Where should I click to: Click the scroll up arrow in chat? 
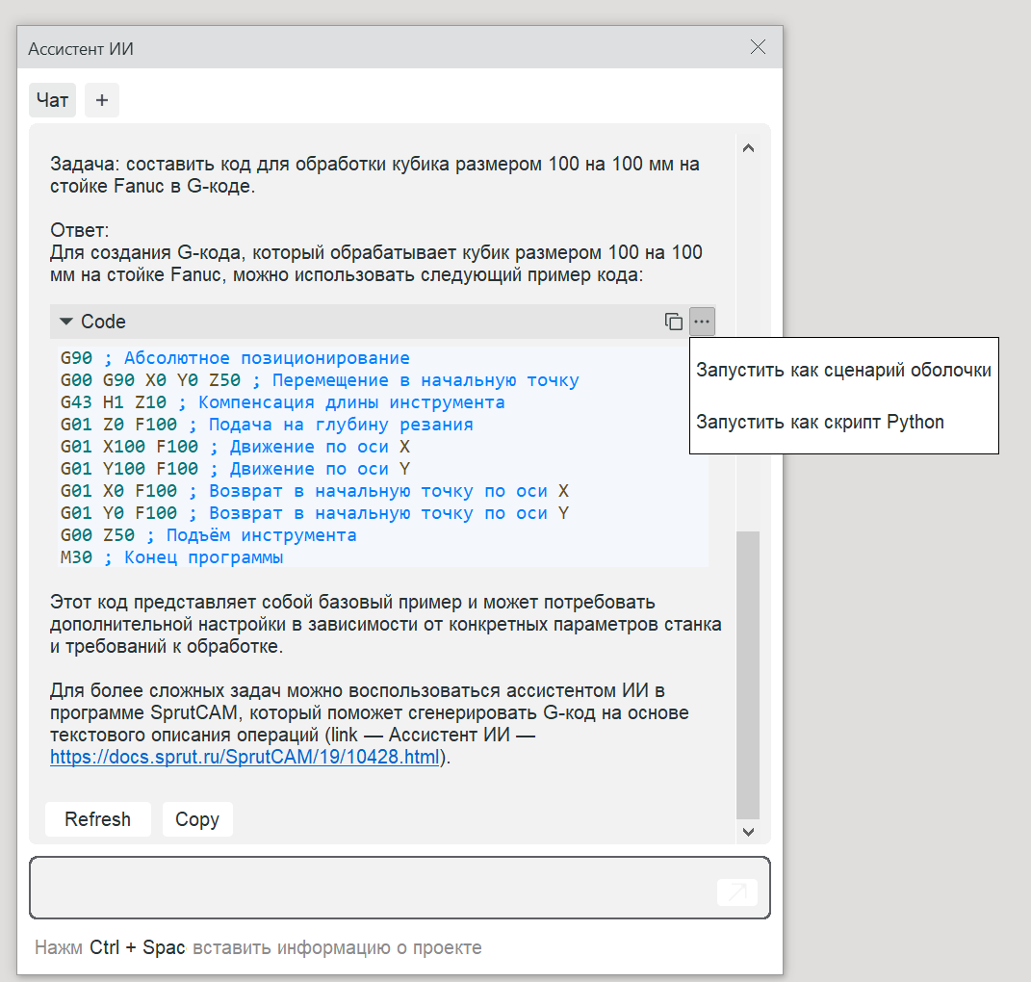(x=748, y=148)
